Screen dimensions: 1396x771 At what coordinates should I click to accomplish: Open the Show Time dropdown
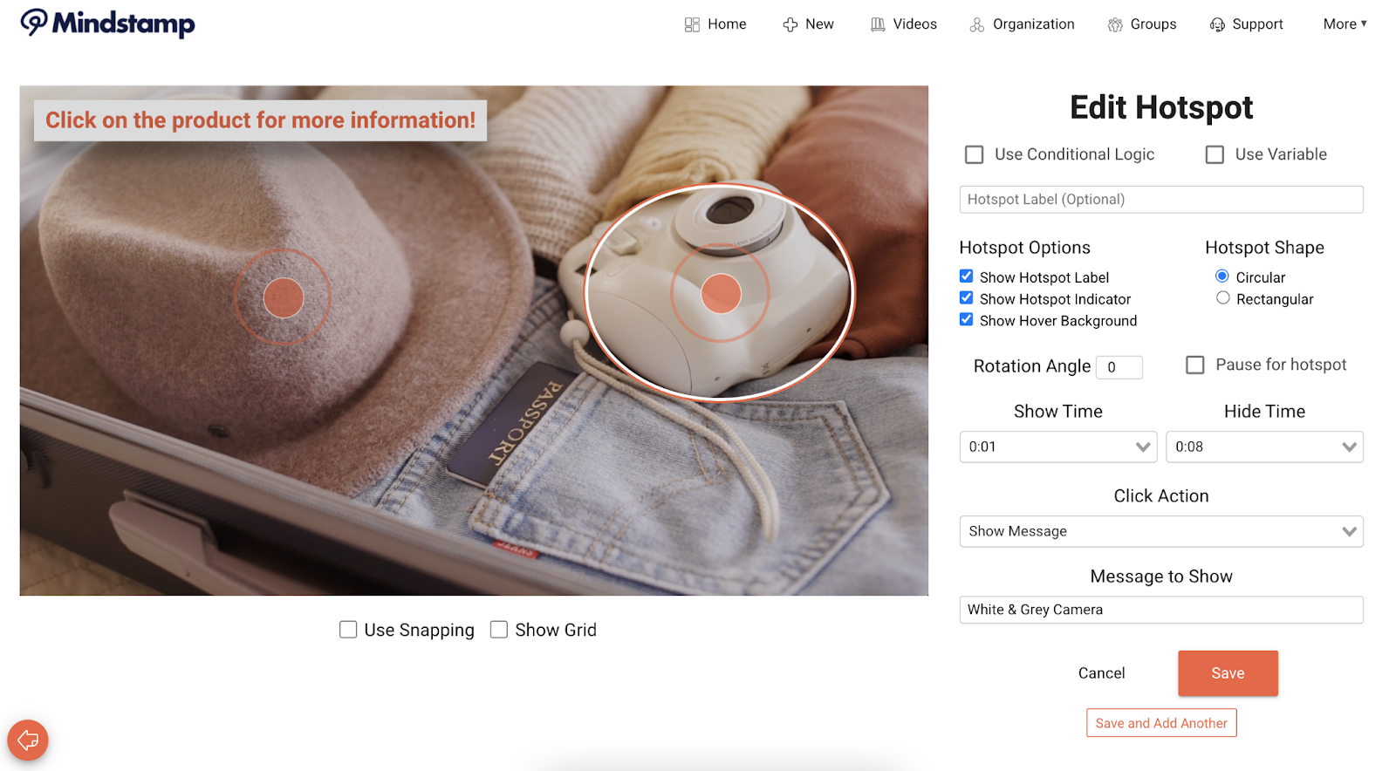(x=1057, y=447)
